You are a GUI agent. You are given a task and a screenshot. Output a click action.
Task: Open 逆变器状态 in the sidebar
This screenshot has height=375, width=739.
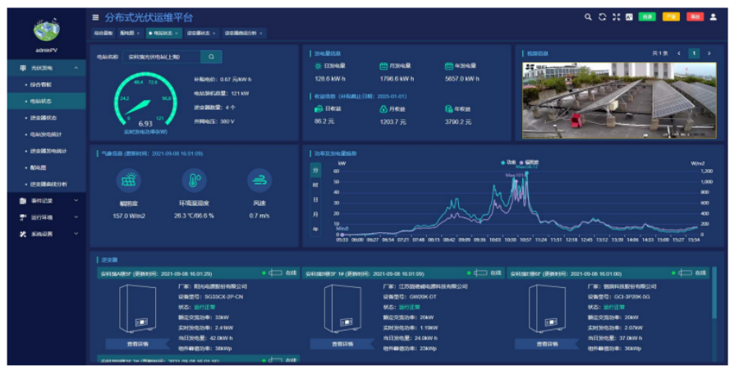47,118
